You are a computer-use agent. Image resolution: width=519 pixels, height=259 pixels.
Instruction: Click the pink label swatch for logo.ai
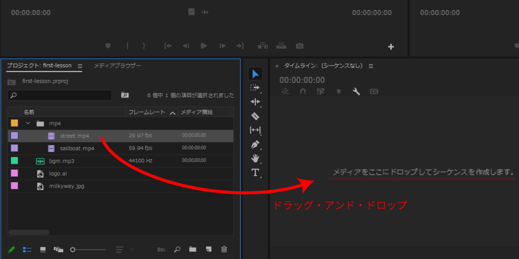(14, 173)
